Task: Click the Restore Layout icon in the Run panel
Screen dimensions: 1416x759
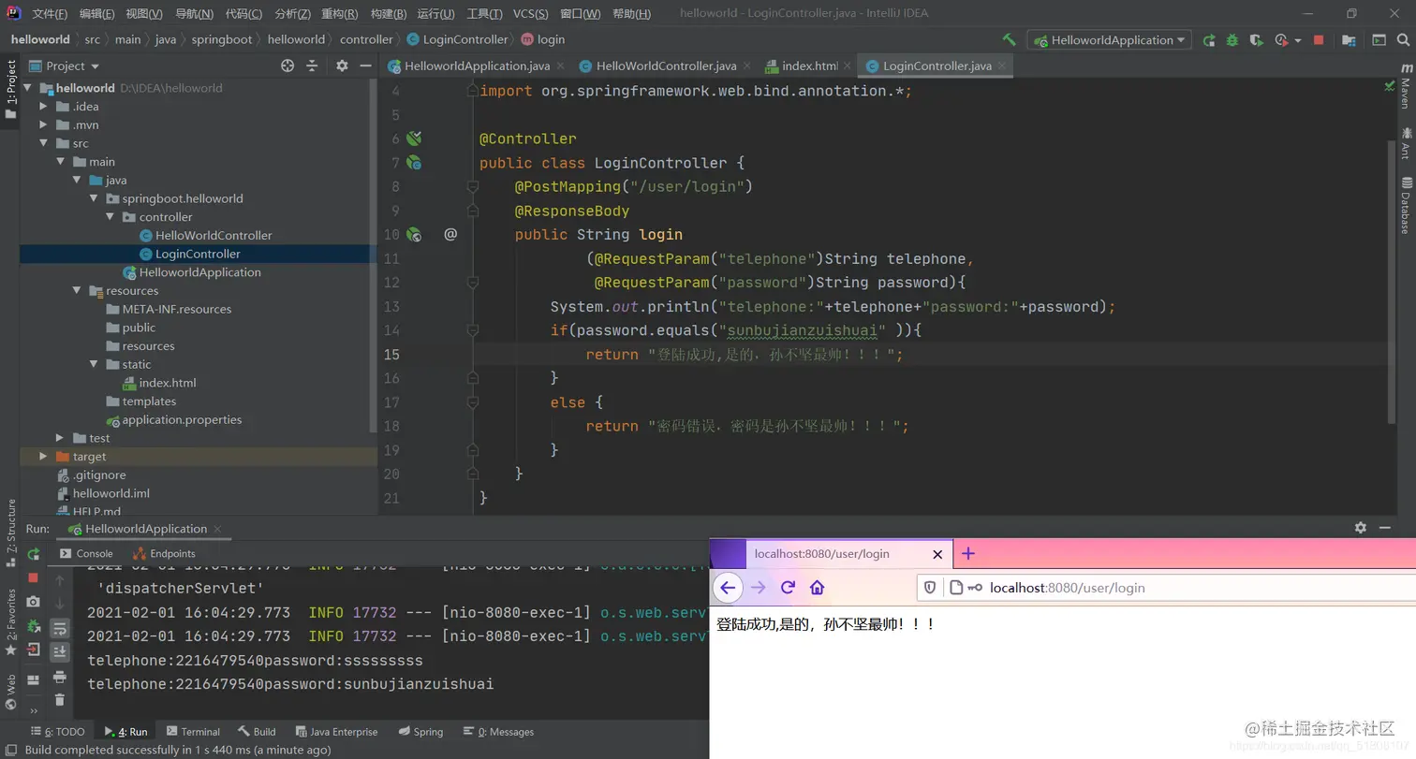Action: tap(34, 679)
